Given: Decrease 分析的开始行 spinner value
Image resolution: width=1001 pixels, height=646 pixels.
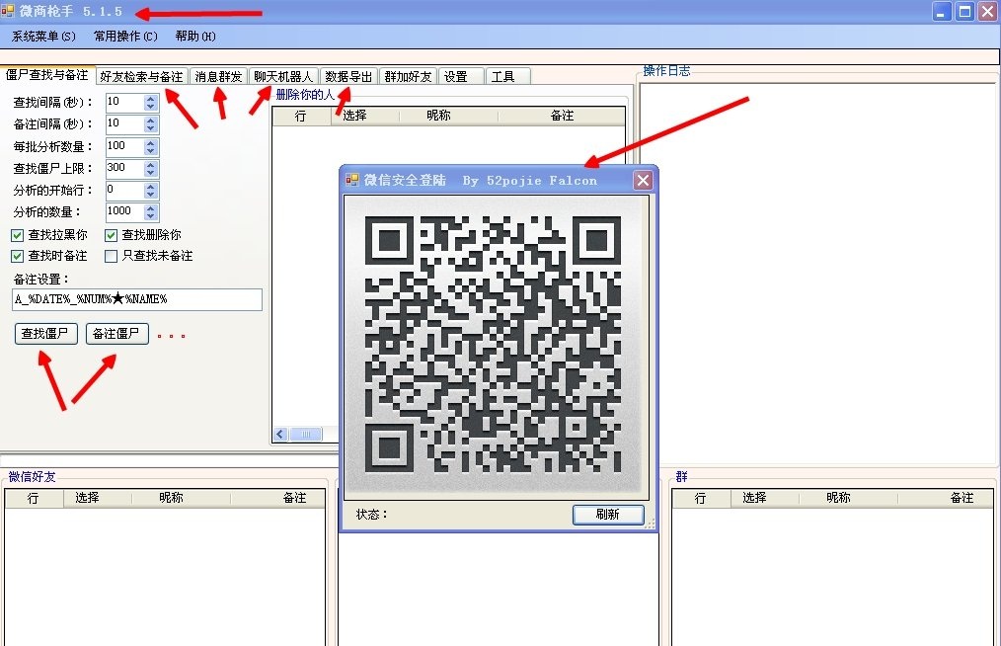Looking at the screenshot, I should click(x=151, y=195).
